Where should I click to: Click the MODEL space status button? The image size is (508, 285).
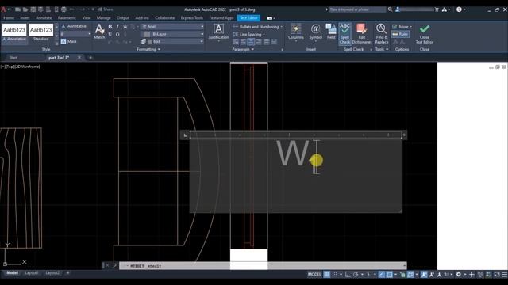tap(314, 275)
